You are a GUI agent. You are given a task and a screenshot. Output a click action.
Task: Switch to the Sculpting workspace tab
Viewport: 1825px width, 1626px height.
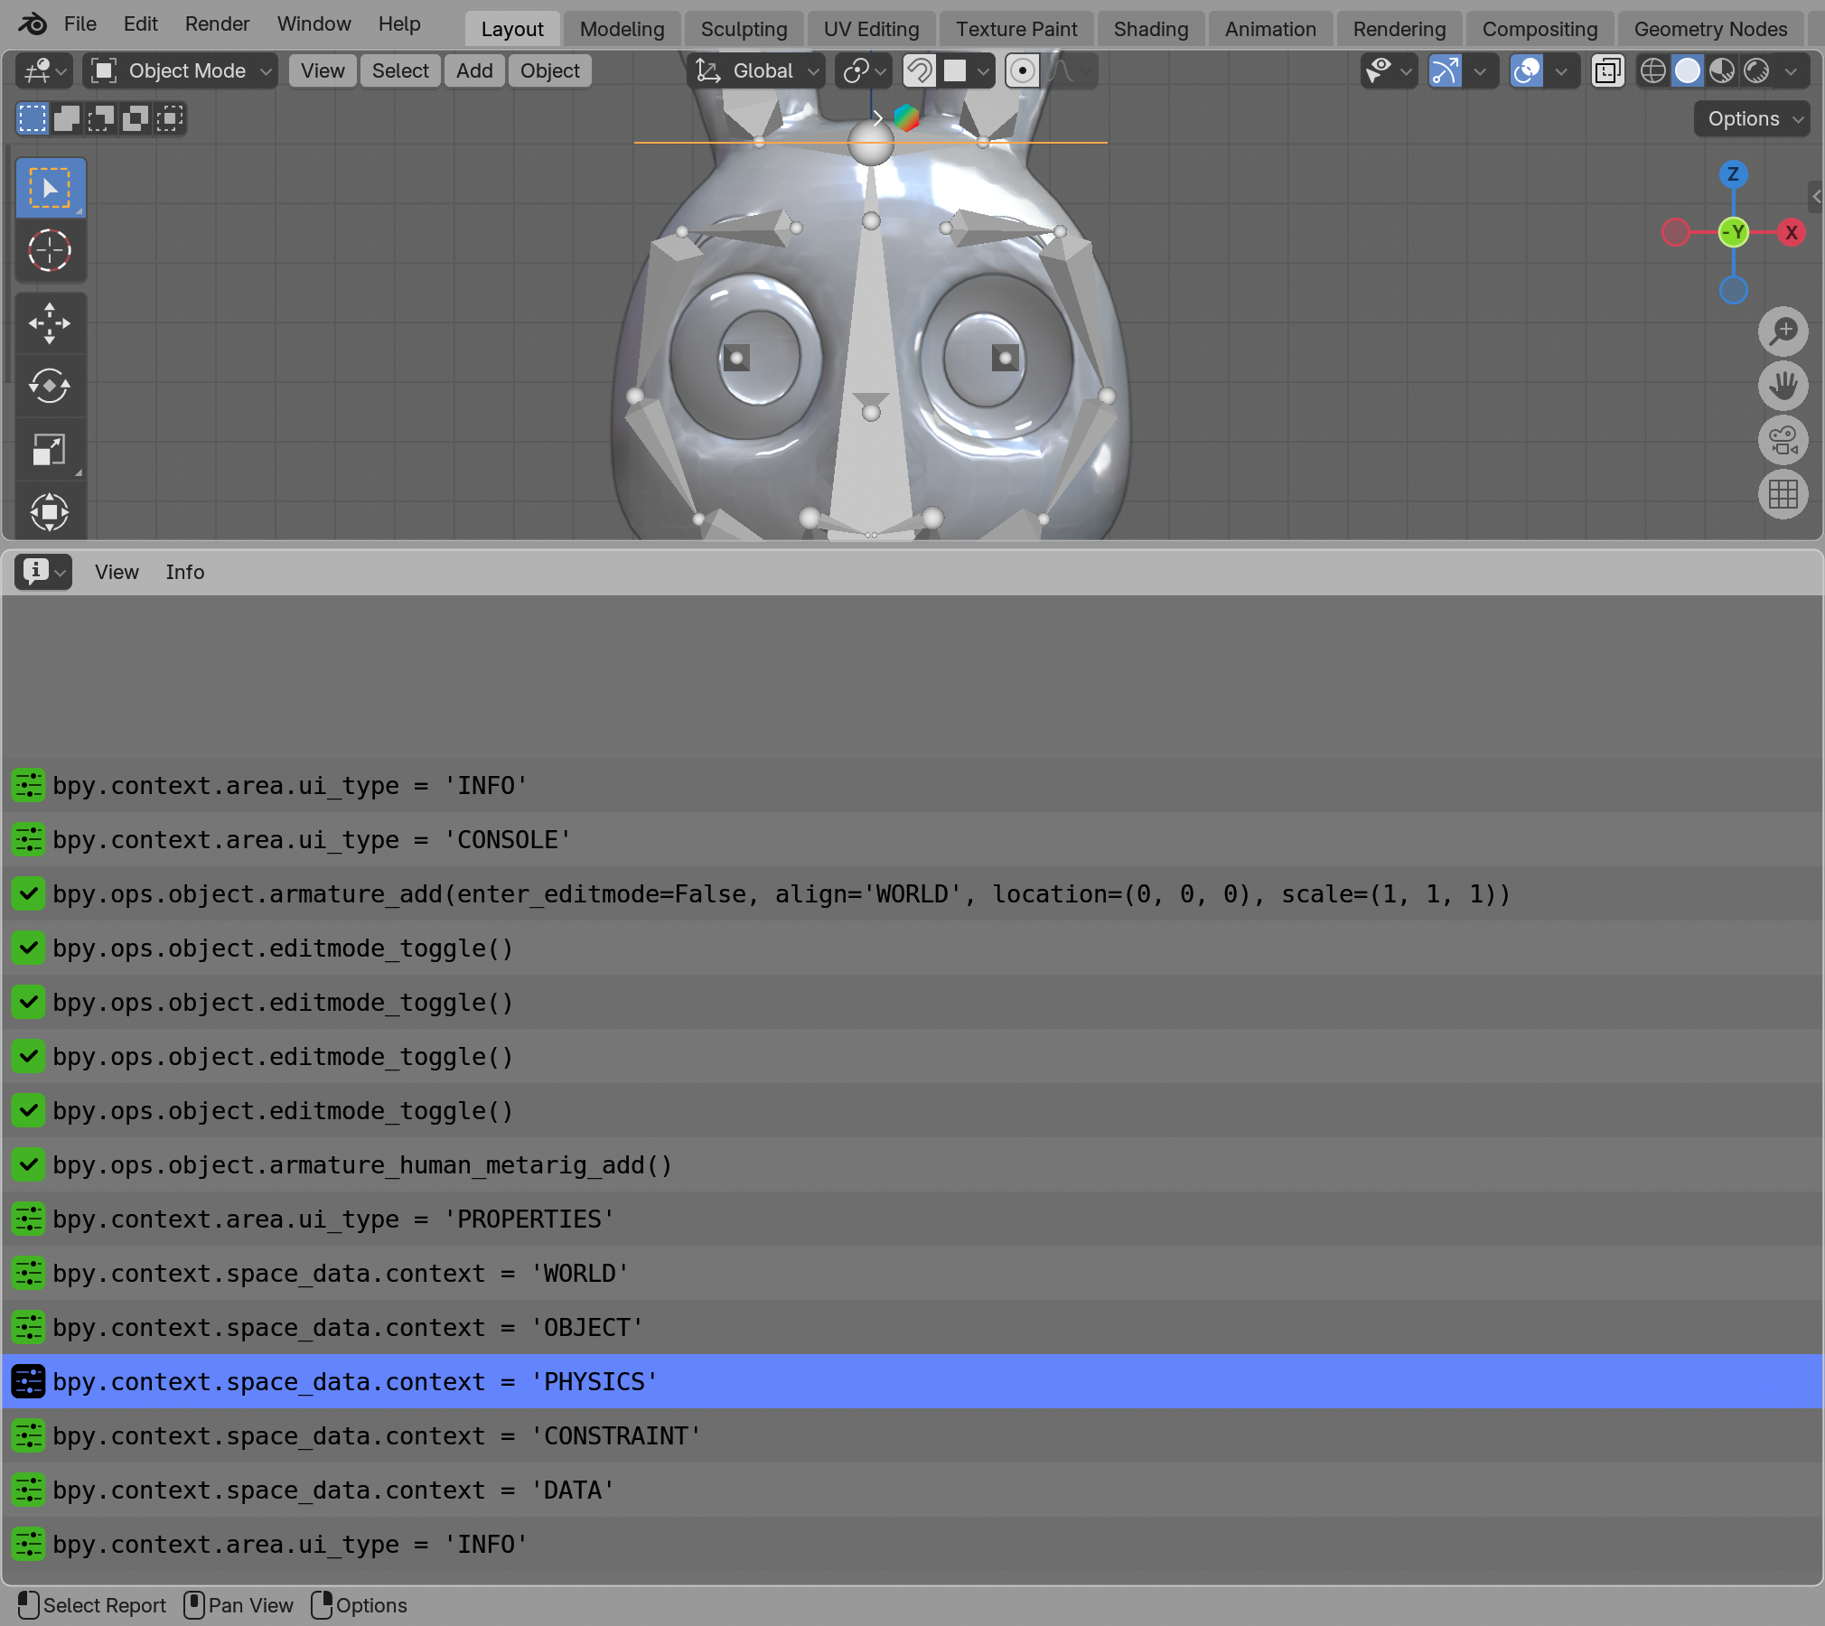[744, 29]
